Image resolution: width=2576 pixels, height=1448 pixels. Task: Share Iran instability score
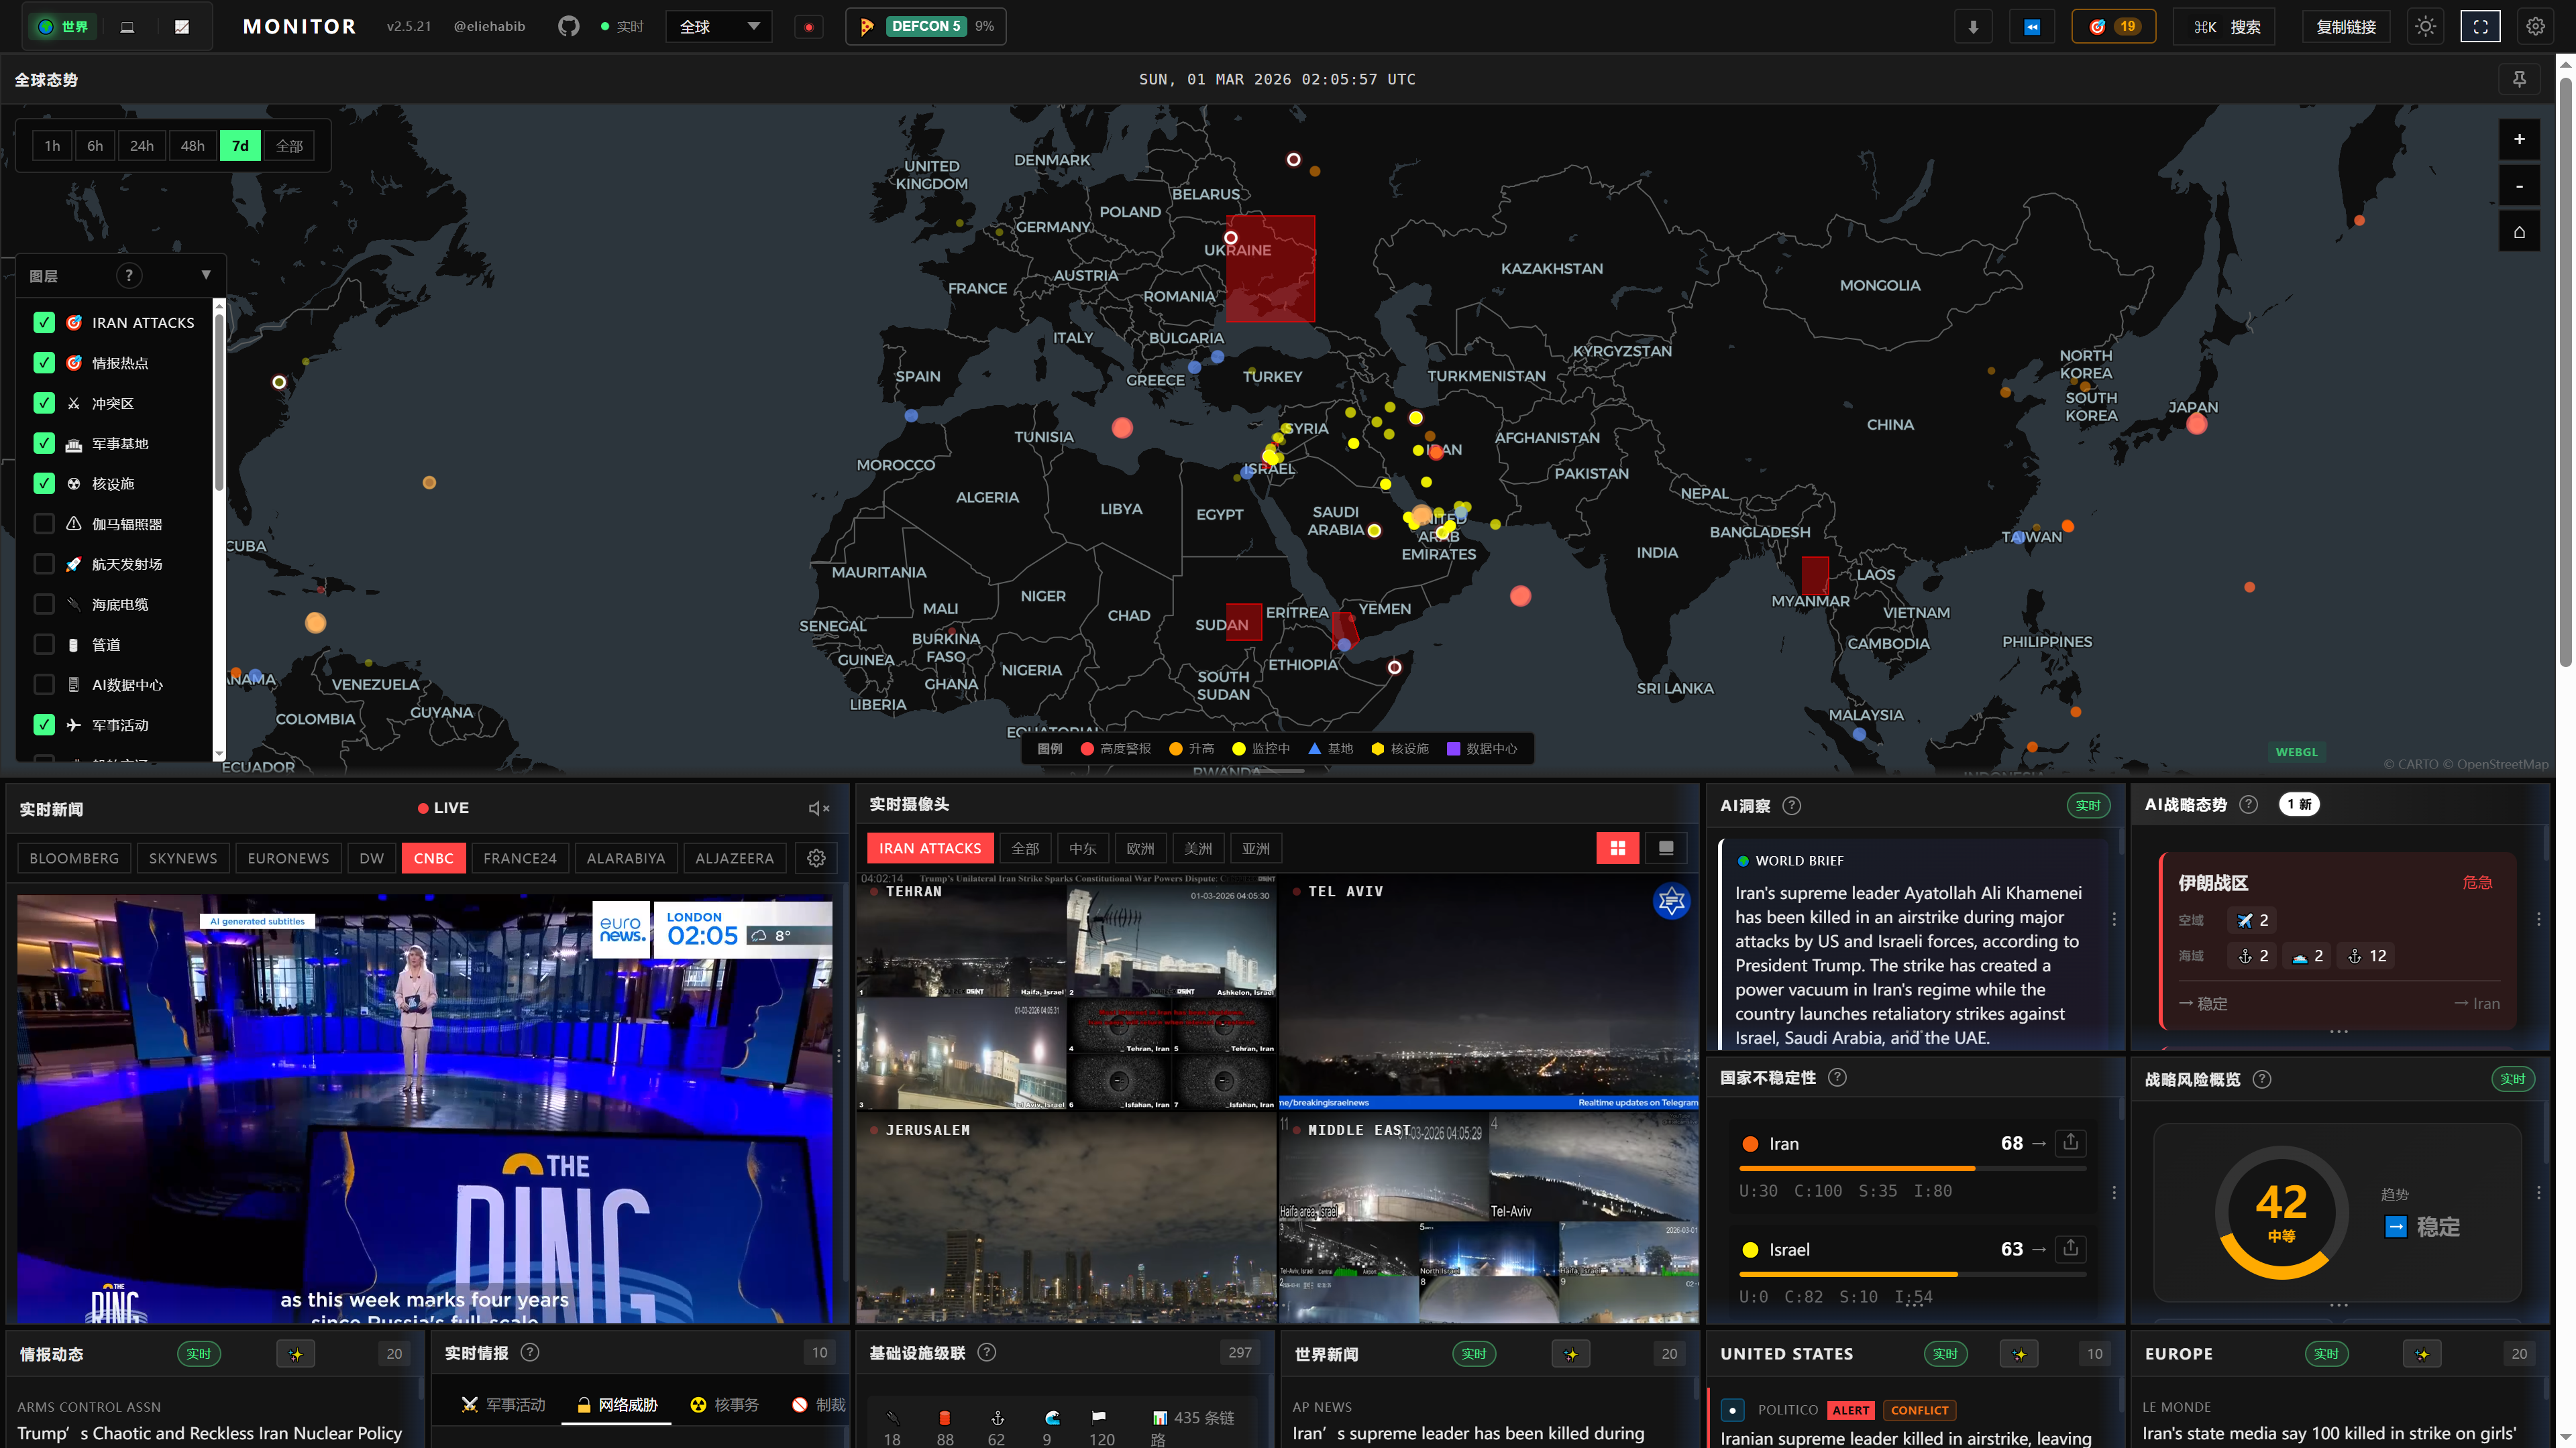pos(2070,1142)
